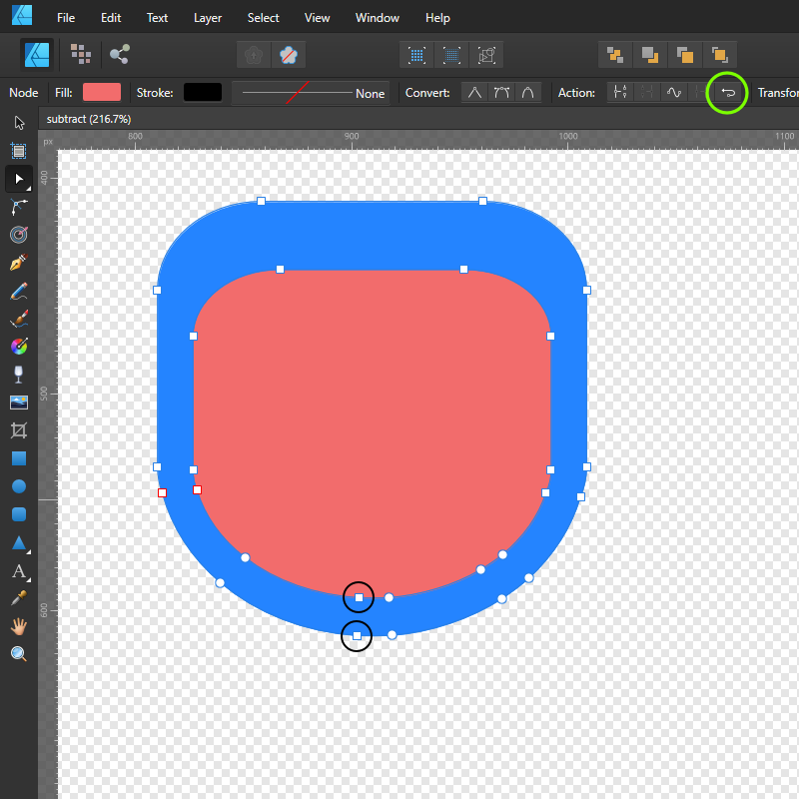The width and height of the screenshot is (799, 799).
Task: Choose the Pen tool
Action: click(18, 264)
